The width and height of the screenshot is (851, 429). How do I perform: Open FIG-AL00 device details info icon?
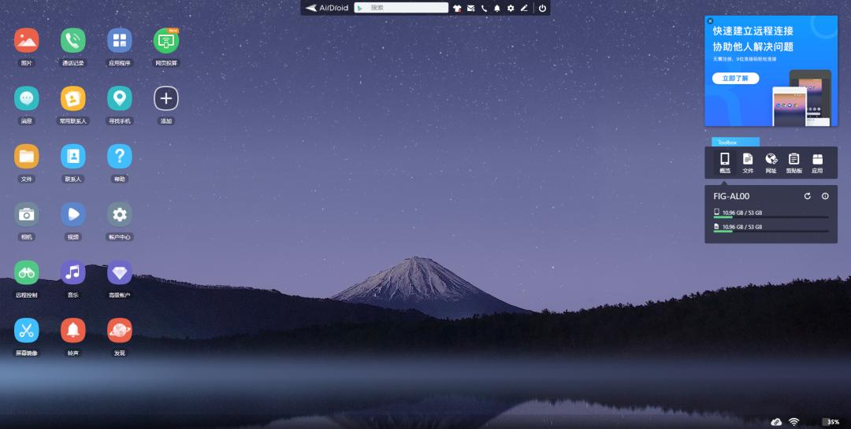coord(825,196)
